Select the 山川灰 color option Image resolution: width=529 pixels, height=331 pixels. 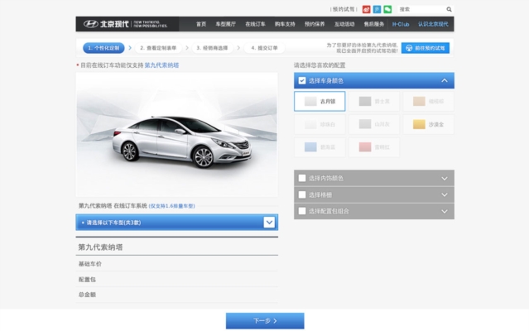click(374, 124)
